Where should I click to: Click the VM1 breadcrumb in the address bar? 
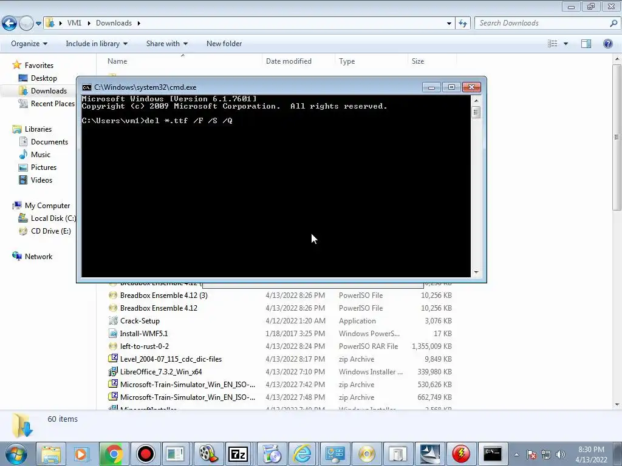click(x=74, y=23)
